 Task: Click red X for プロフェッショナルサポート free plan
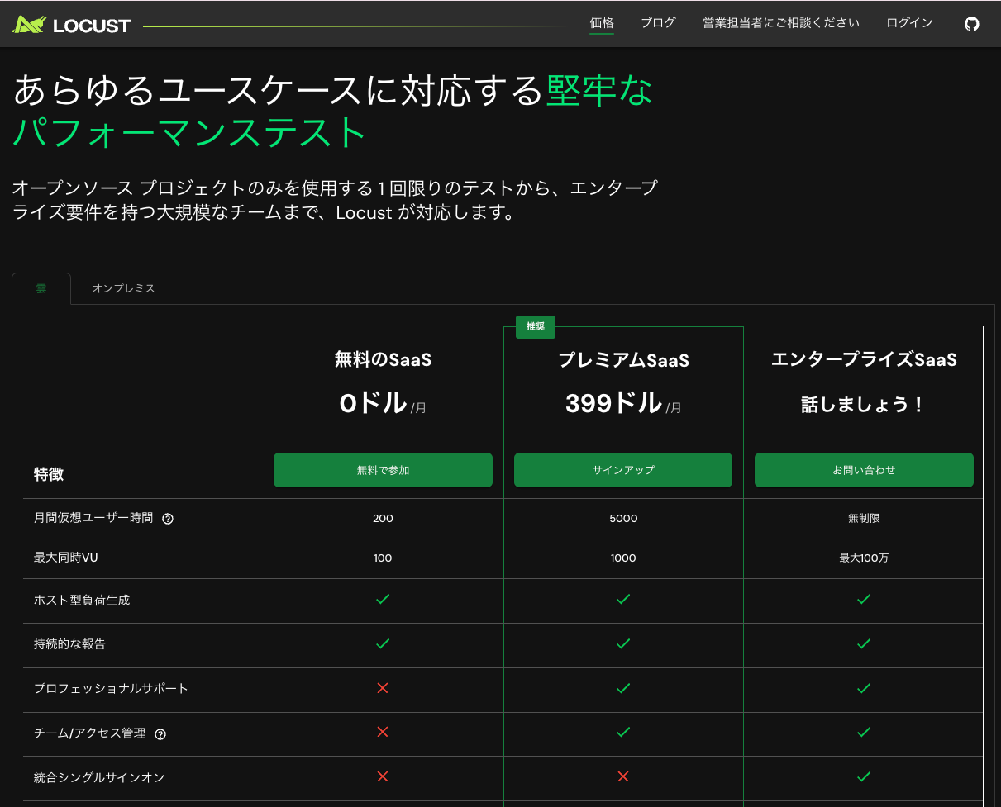(383, 688)
